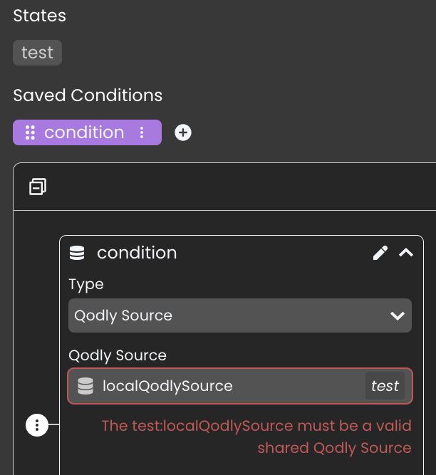Click the red shared Qodly Source error message

pos(256,437)
